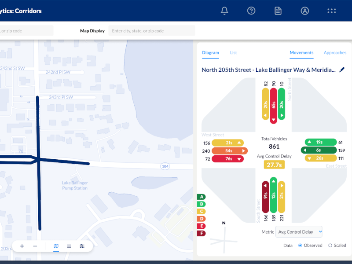Screen dimensions: 352x264
Task: Click the Map Display location input field
Action: (152, 31)
